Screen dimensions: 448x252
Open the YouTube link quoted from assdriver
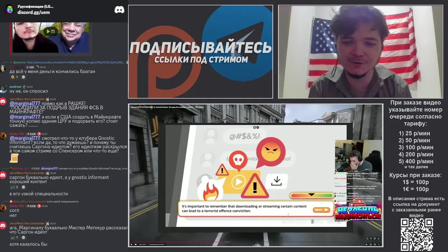click(x=75, y=62)
